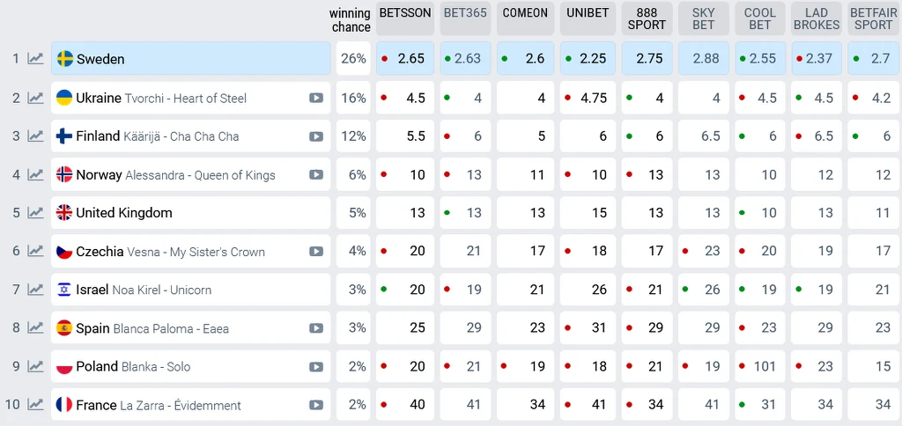Click the winning chance column header
The image size is (902, 426).
click(x=351, y=20)
